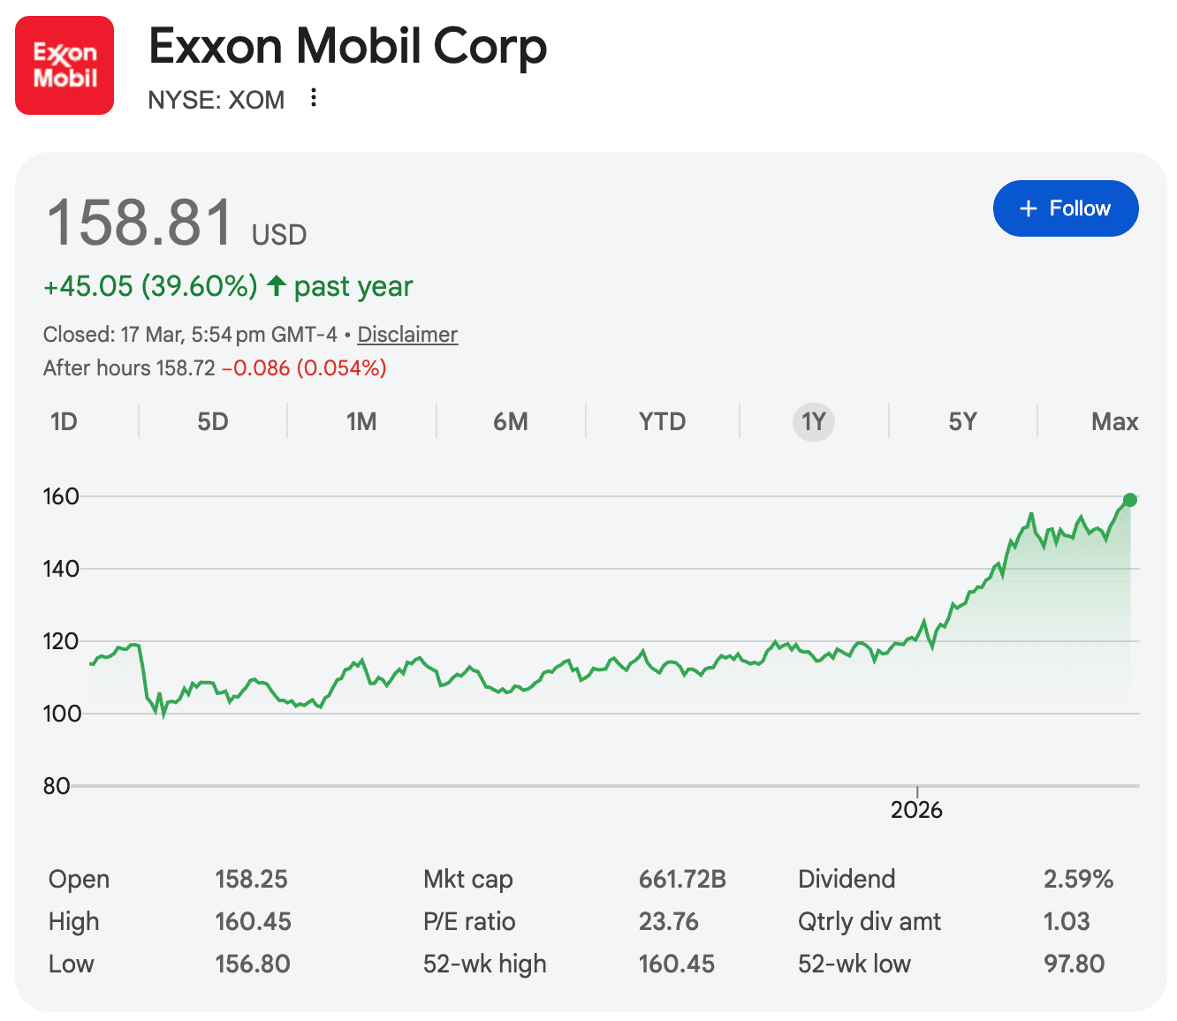
Task: Select the YTD tab
Action: [x=662, y=421]
